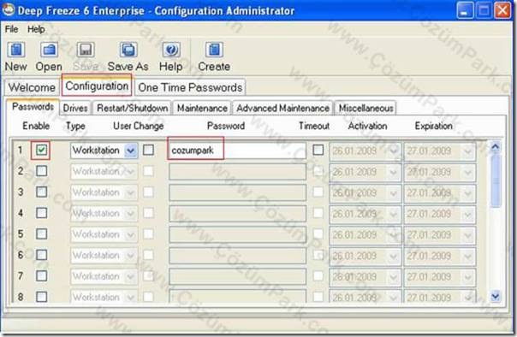Open the Restart/Shutdown sub-tab

[132, 108]
